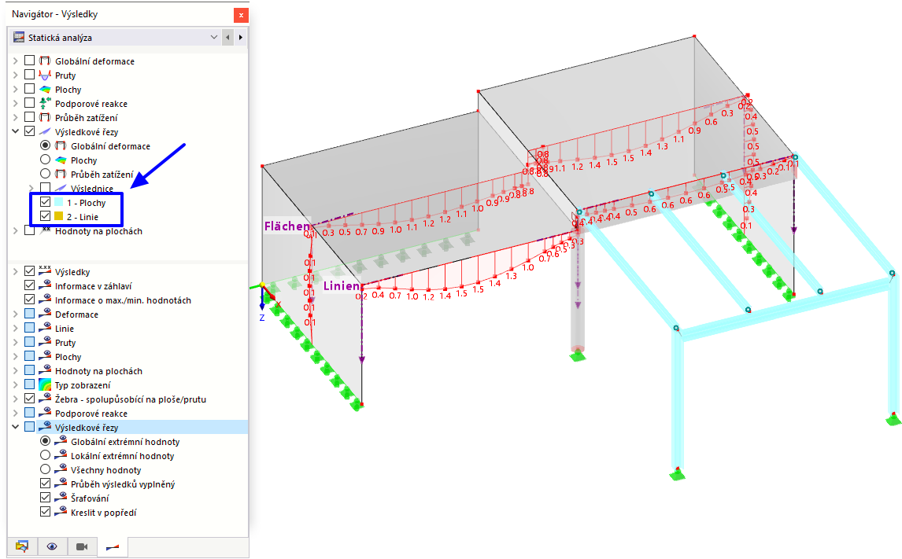Uncheck the 1 - Plochy section
Image resolution: width=902 pixels, height=559 pixels.
46,202
